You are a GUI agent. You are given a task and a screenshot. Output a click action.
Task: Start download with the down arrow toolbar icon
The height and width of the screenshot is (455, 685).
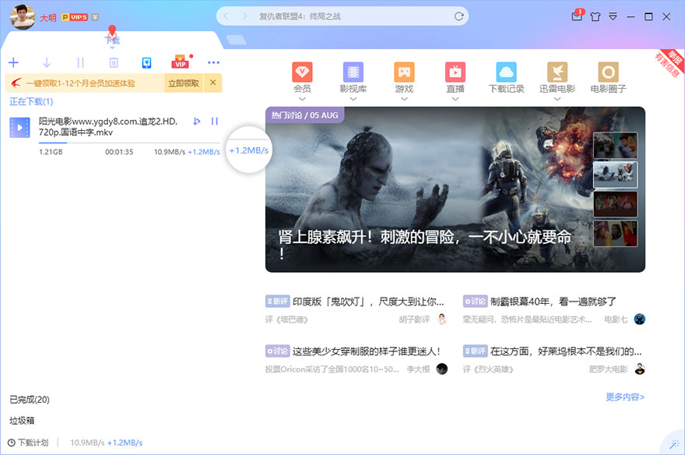(47, 62)
